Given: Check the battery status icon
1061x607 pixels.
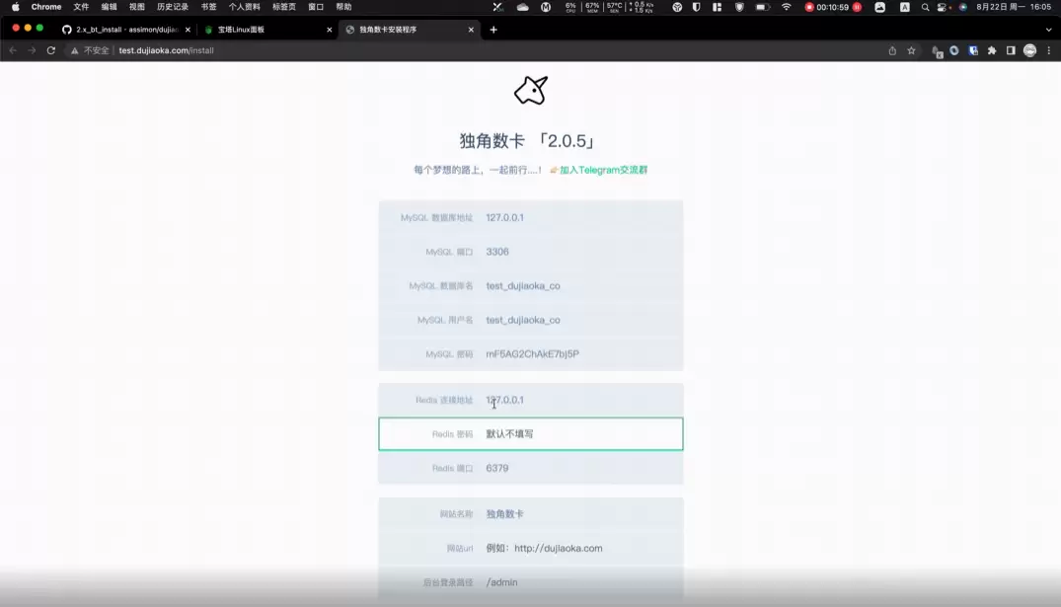Looking at the screenshot, I should 763,7.
